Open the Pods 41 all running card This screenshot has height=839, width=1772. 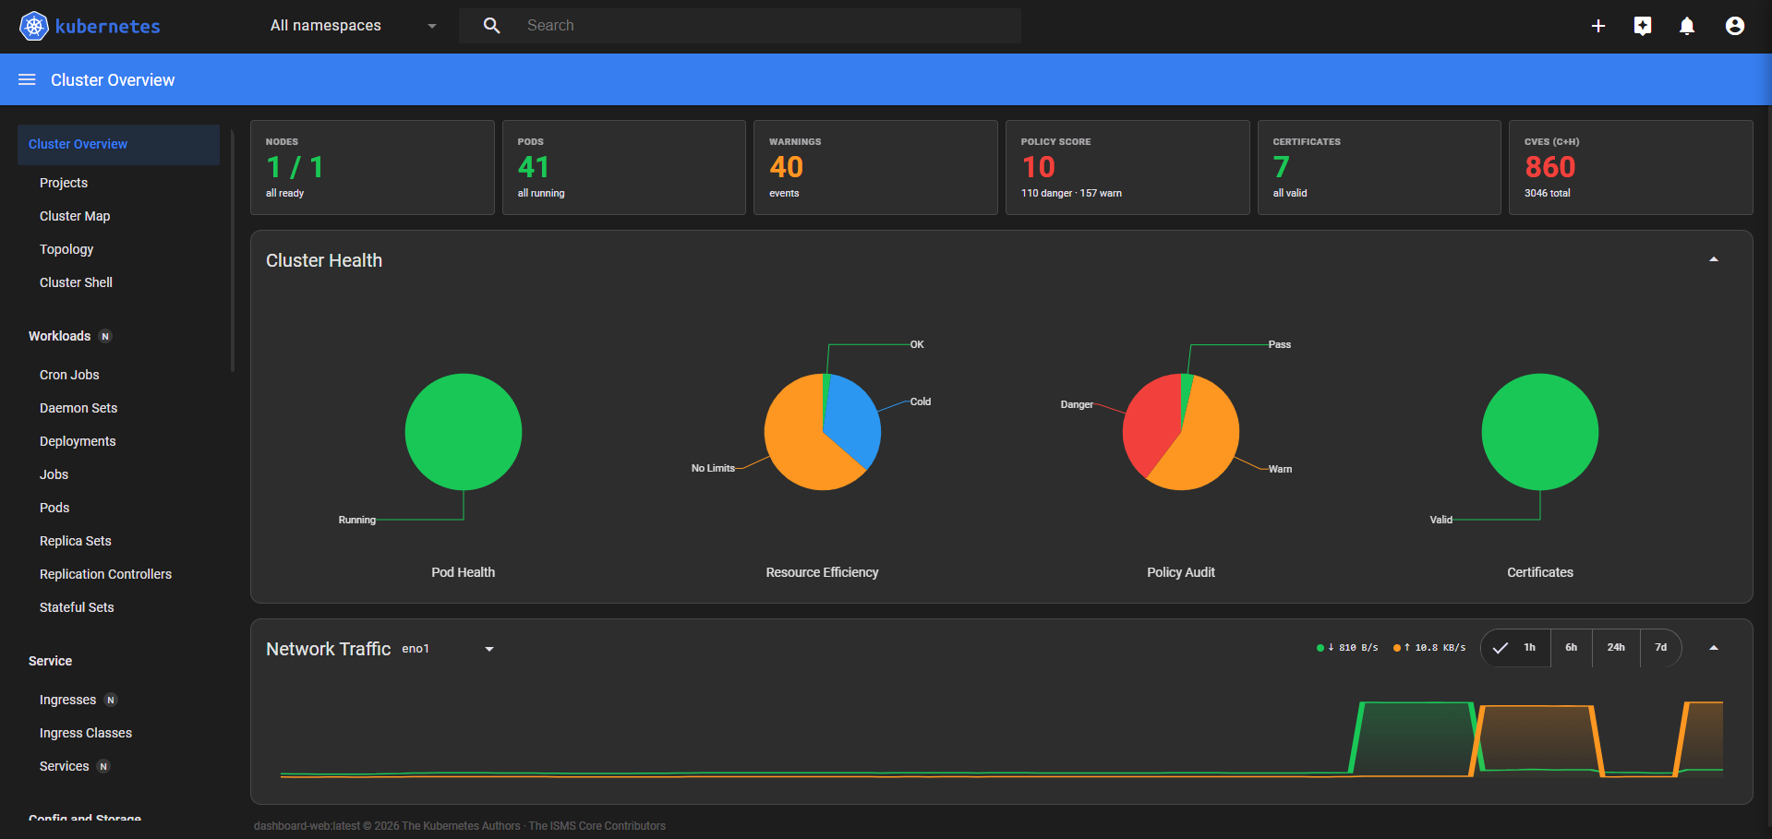(624, 167)
